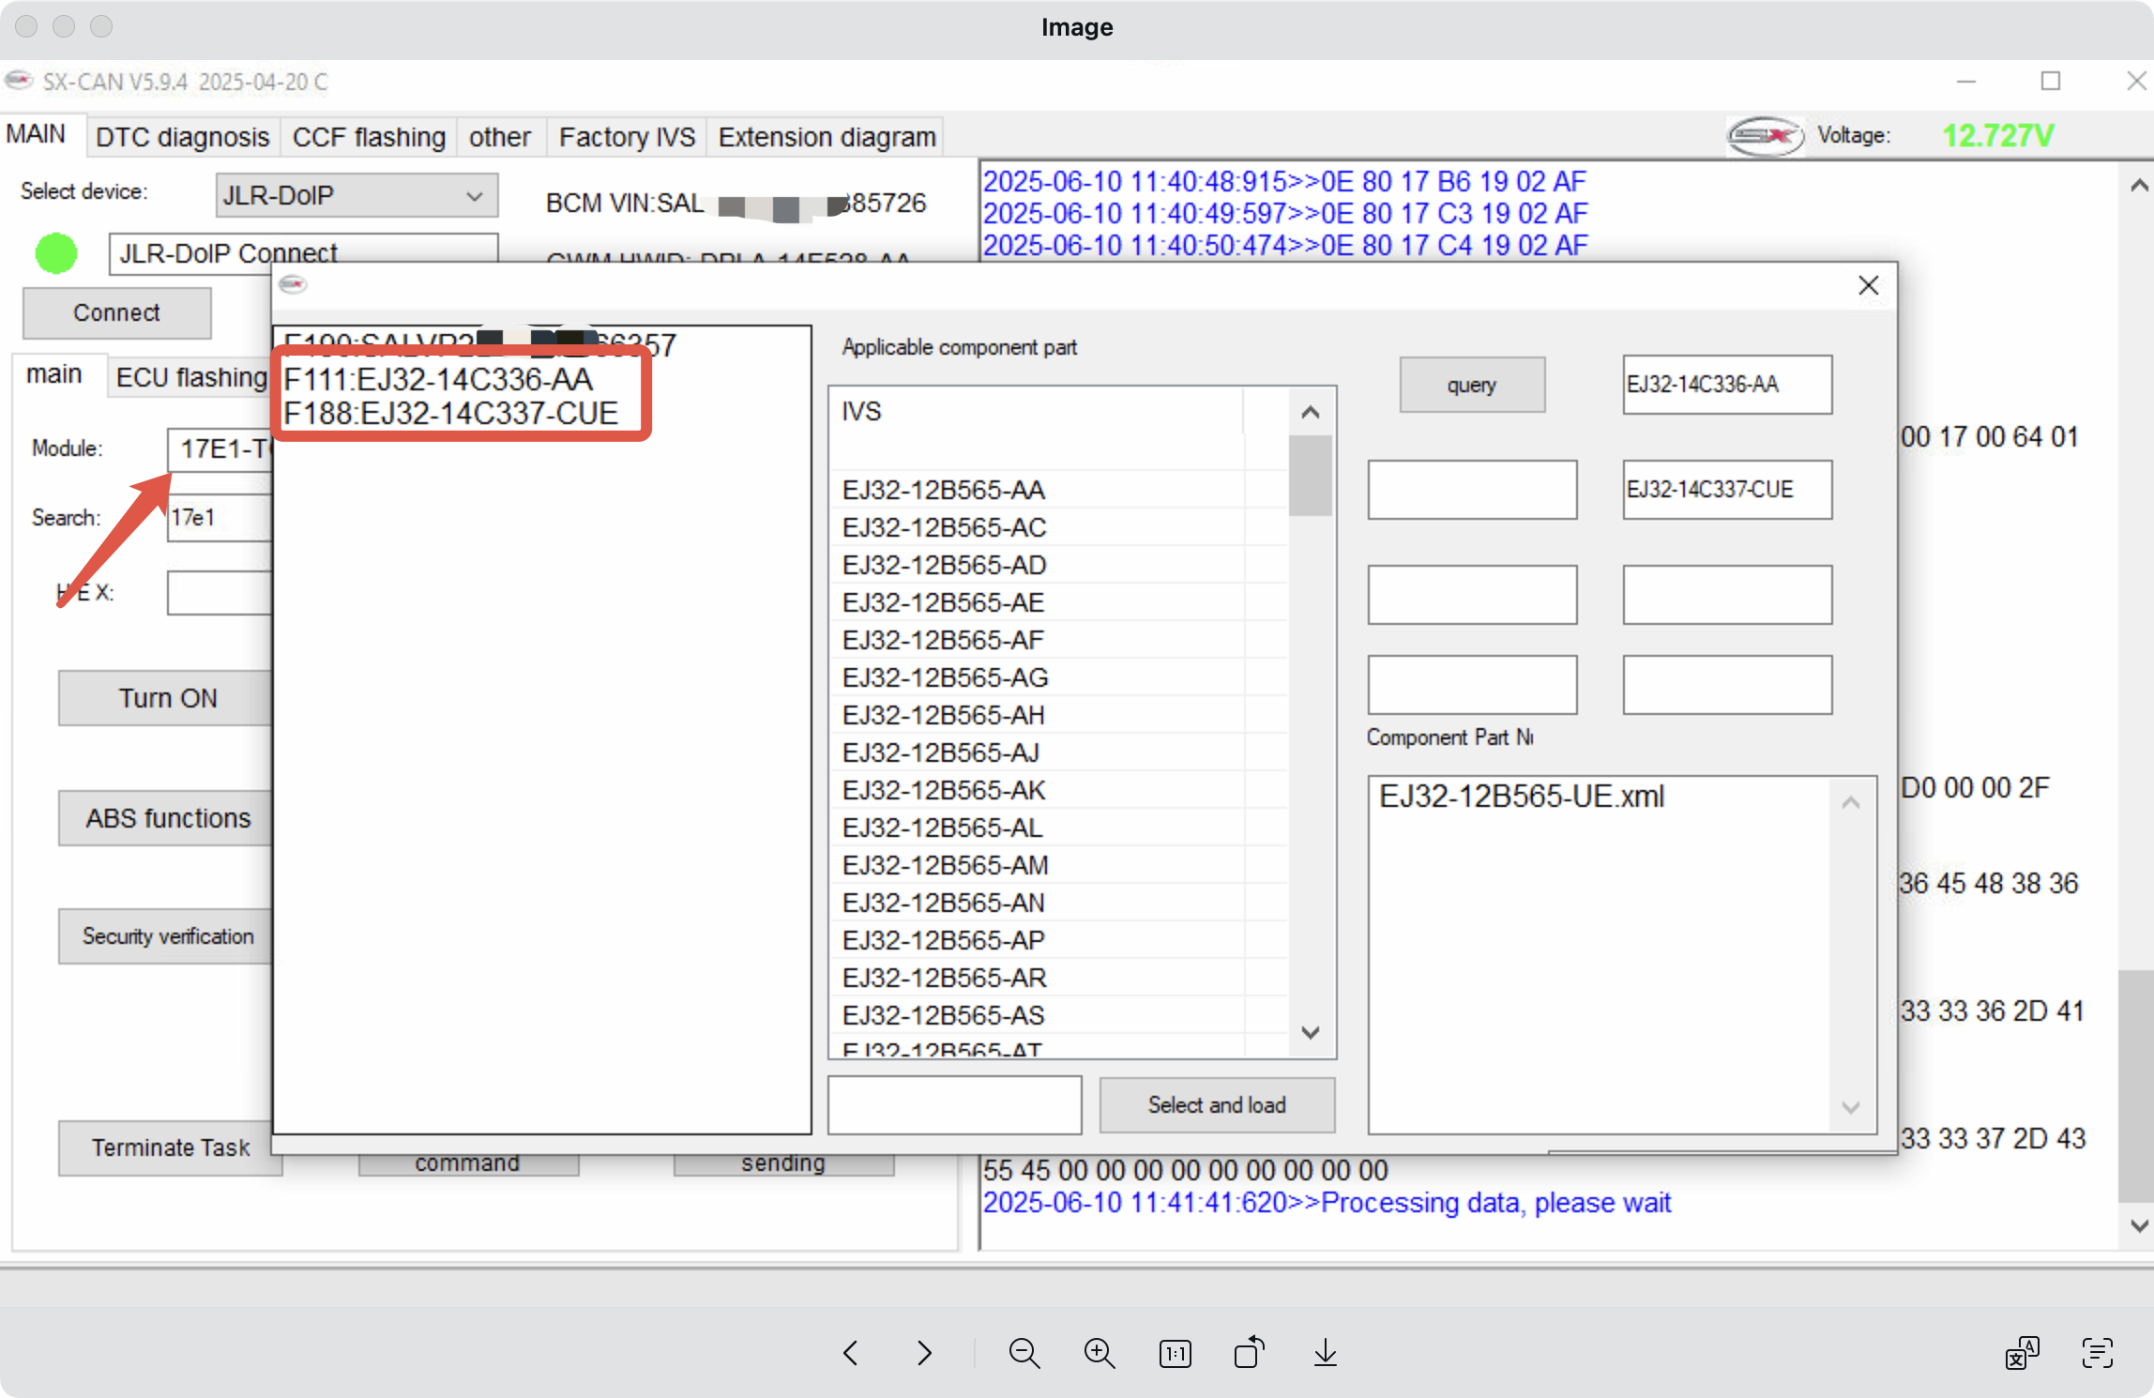The image size is (2154, 1398).
Task: Open the Extension diagram tab
Action: point(827,137)
